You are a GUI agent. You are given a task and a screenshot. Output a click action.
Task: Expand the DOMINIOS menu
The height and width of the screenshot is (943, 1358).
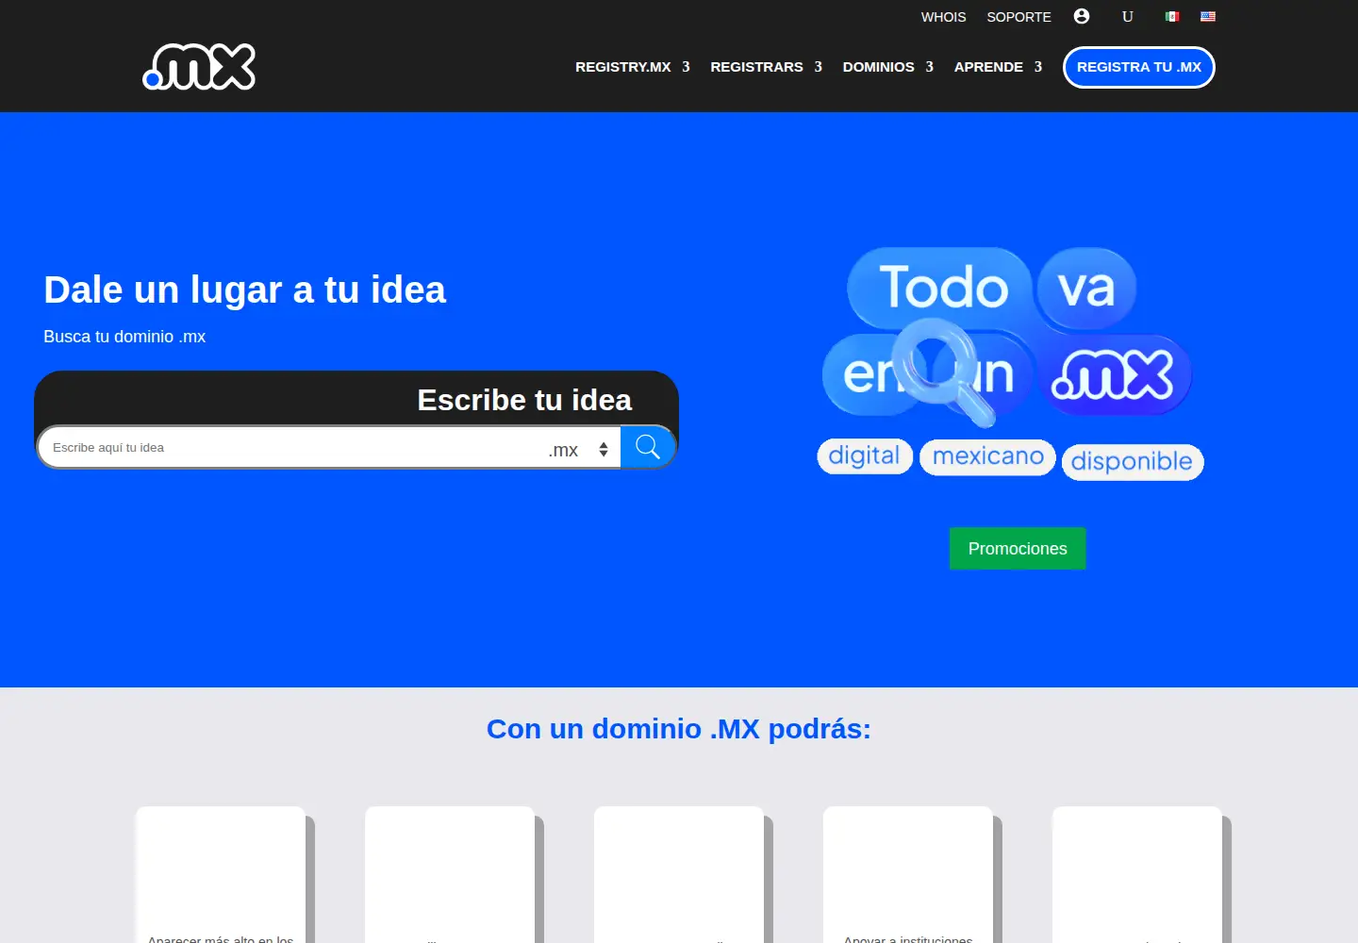point(887,67)
